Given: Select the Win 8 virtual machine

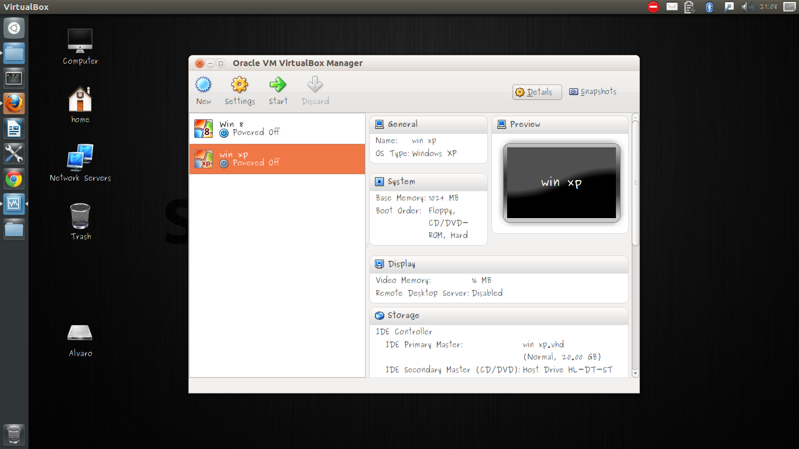Looking at the screenshot, I should [x=277, y=128].
